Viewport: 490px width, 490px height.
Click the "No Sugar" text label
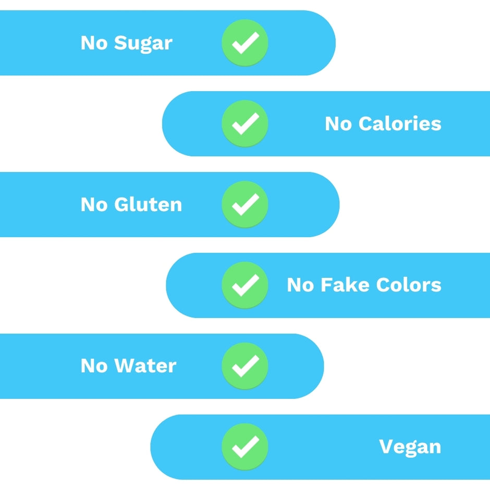(126, 43)
